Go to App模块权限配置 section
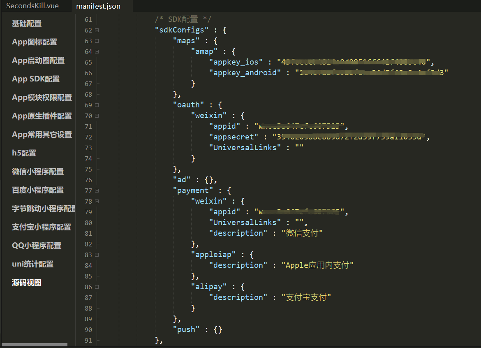The height and width of the screenshot is (348, 481). click(x=42, y=97)
